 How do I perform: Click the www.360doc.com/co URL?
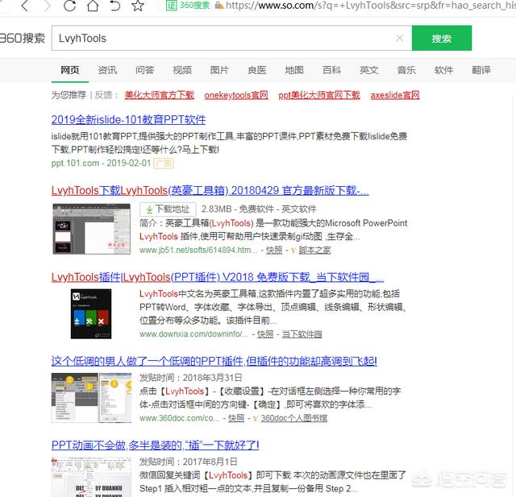point(179,418)
